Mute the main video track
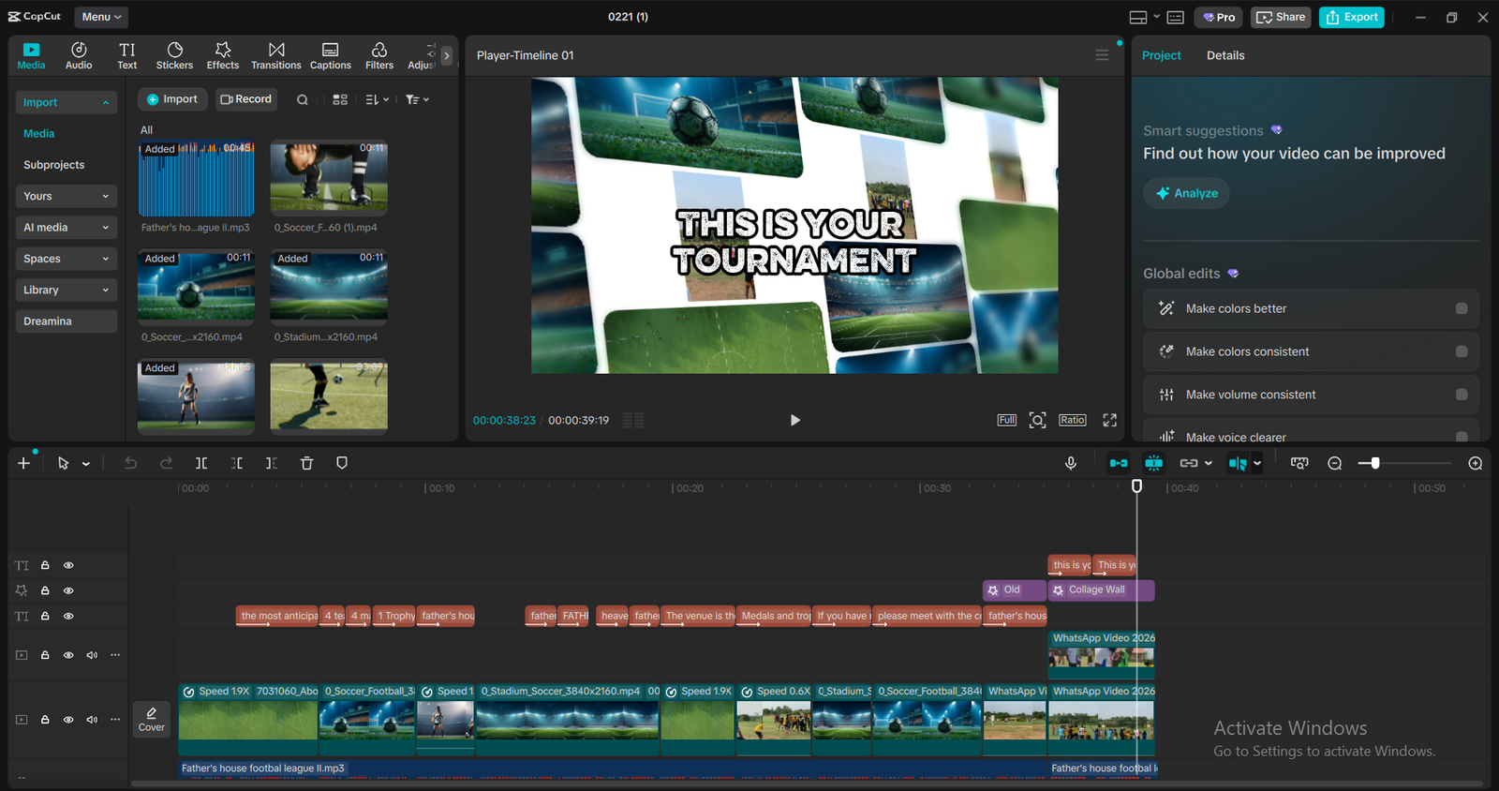The width and height of the screenshot is (1499, 791). pyautogui.click(x=92, y=720)
